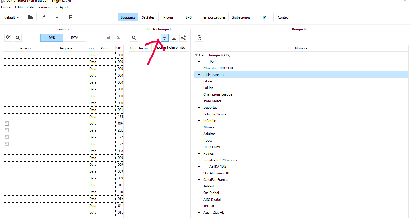Click the import m3u file icon
The image size is (411, 218).
point(165,37)
